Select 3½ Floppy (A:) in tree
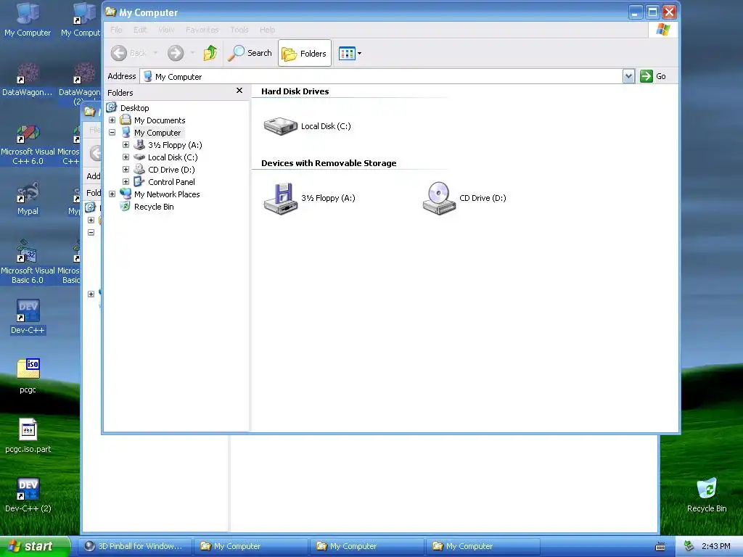This screenshot has width=743, height=557. [x=175, y=145]
